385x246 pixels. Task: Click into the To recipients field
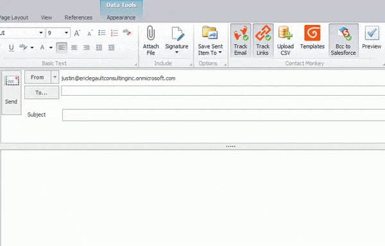[223, 91]
